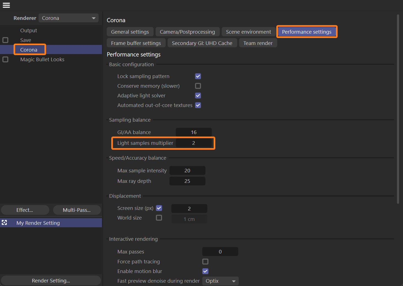Select Output in the sidebar list
Screen dimensions: 403x286
click(x=28, y=30)
